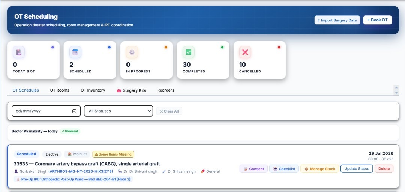The image size is (405, 192).
Task: Click the Import Surgery Data button
Action: click(x=337, y=20)
